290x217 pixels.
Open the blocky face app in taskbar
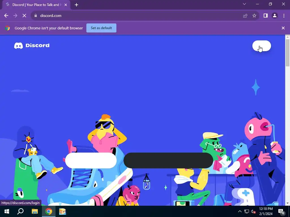(x=63, y=211)
